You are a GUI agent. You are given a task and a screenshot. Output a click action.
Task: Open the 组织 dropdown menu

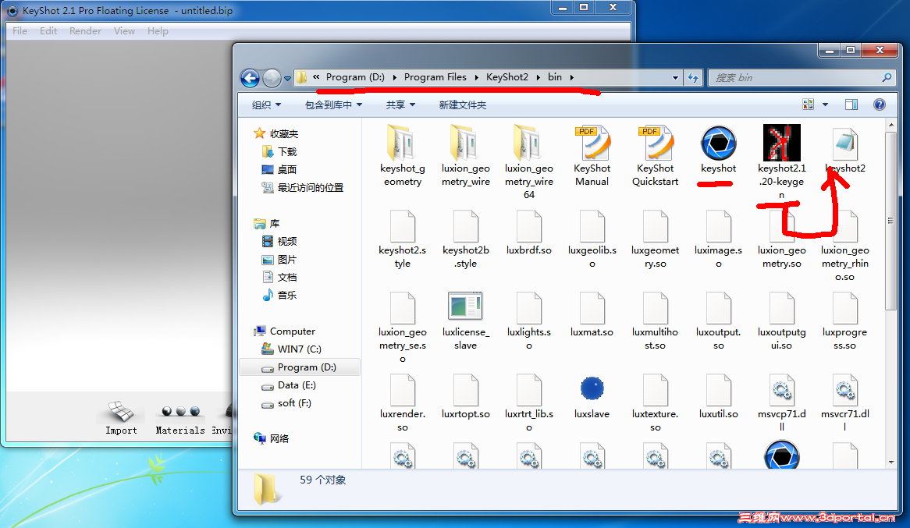click(266, 105)
